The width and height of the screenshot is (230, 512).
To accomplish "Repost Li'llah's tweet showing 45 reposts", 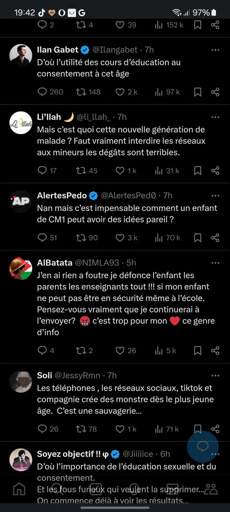I will (80, 170).
